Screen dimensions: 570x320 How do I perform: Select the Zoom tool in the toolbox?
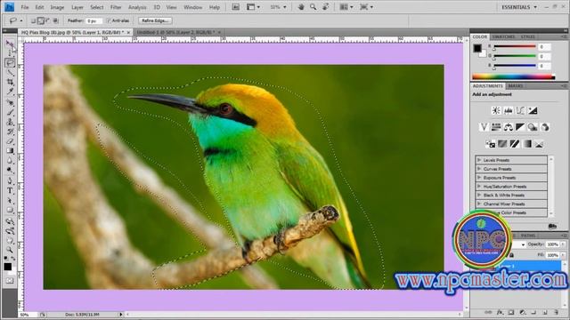(x=10, y=250)
